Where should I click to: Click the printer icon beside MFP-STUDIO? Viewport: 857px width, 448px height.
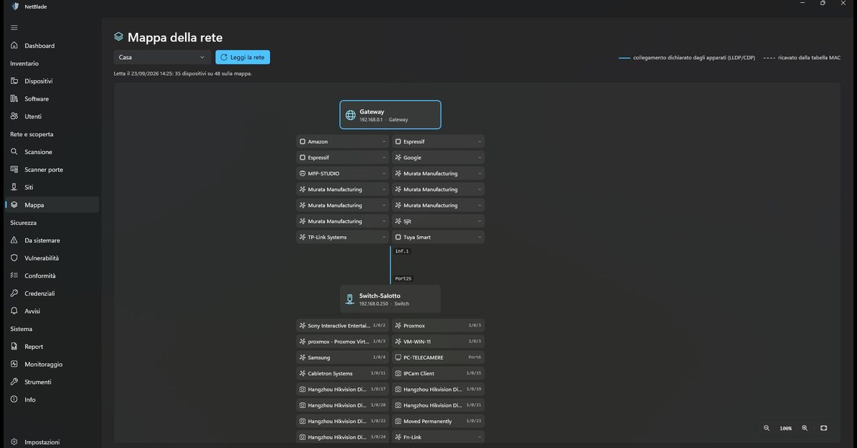pyautogui.click(x=303, y=173)
